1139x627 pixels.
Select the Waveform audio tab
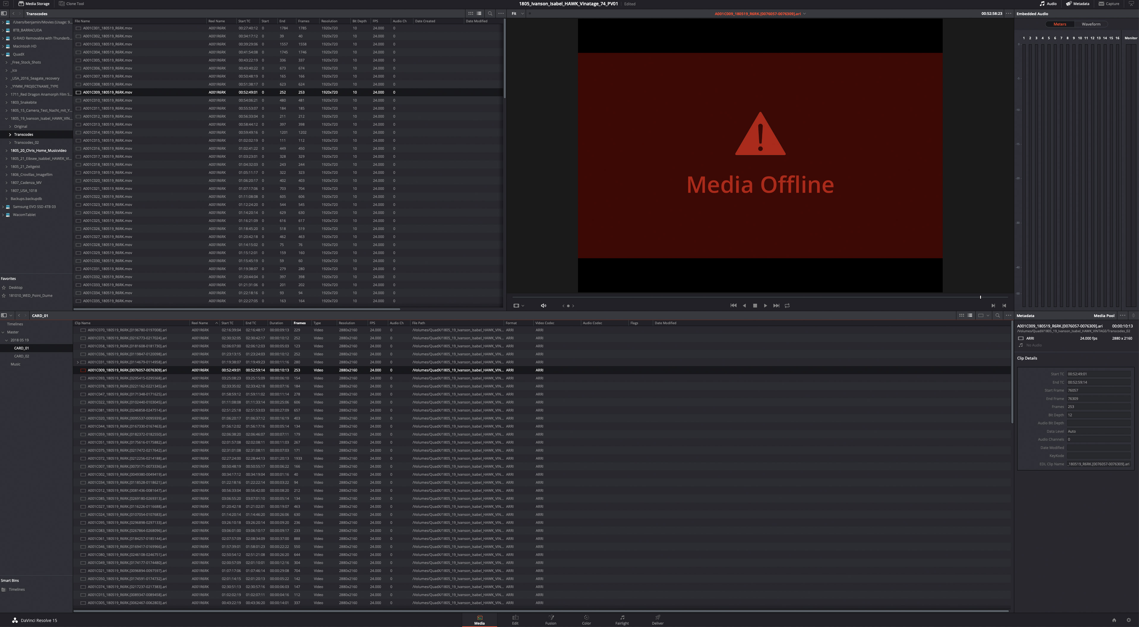click(1091, 24)
